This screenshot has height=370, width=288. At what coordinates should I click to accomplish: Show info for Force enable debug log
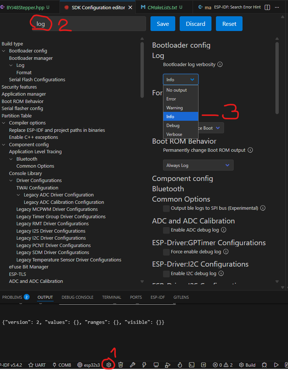click(x=226, y=251)
